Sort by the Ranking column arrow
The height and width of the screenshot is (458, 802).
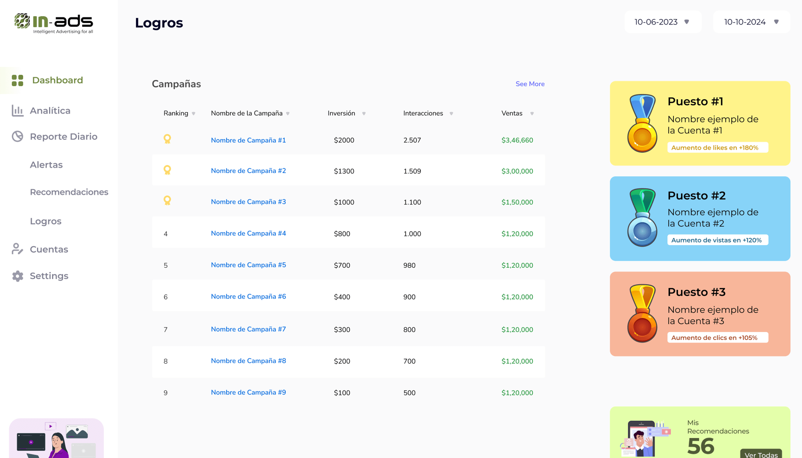tap(193, 114)
